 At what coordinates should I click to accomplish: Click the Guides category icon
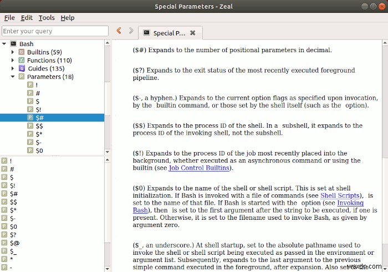point(22,68)
